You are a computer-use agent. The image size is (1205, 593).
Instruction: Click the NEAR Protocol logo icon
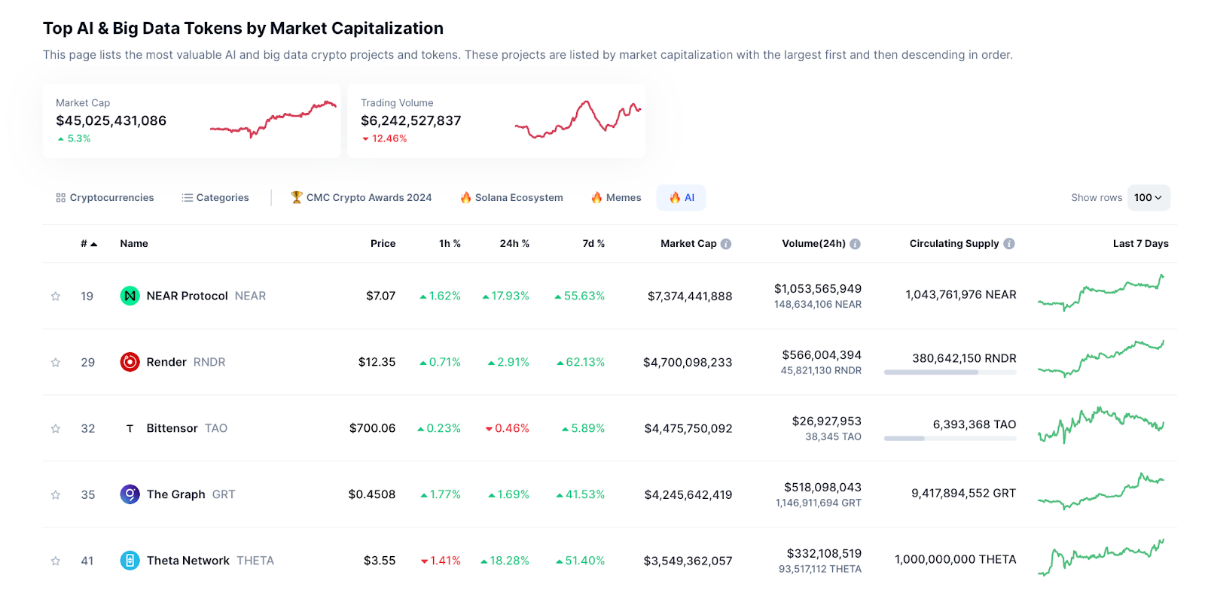(130, 296)
